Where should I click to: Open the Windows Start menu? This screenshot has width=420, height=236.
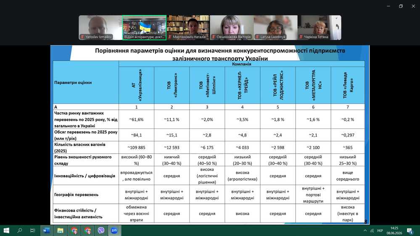6,231
